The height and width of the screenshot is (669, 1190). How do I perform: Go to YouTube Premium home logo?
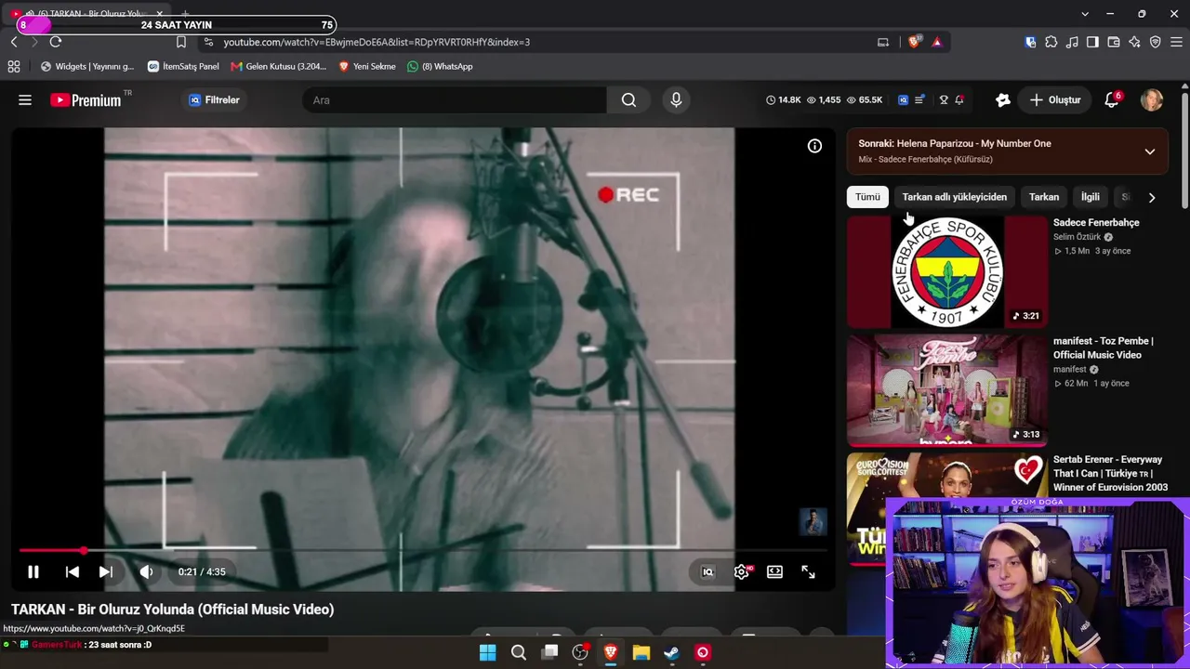(87, 100)
